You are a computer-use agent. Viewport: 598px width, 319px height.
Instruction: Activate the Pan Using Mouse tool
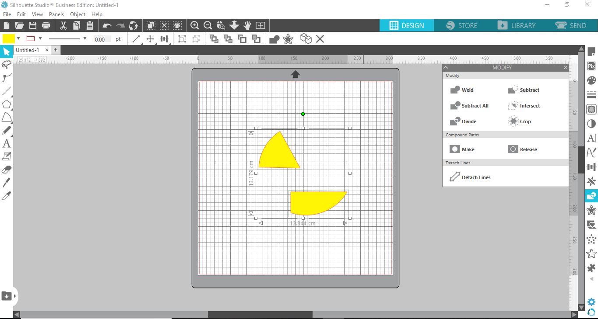pos(247,25)
